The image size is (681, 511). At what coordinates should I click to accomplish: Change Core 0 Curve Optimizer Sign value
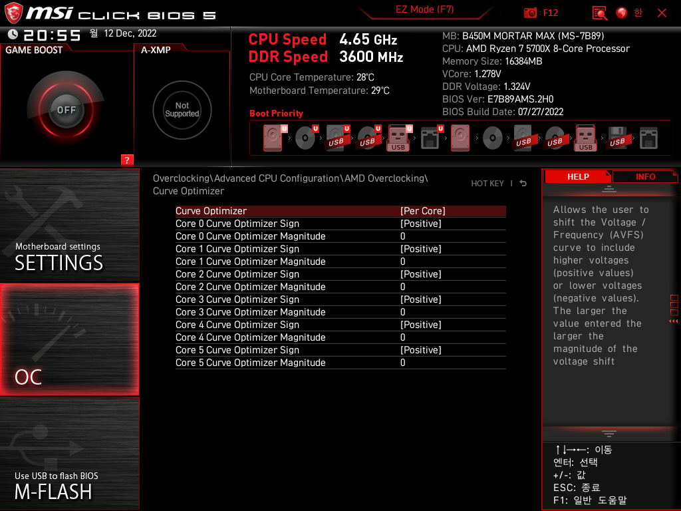420,224
